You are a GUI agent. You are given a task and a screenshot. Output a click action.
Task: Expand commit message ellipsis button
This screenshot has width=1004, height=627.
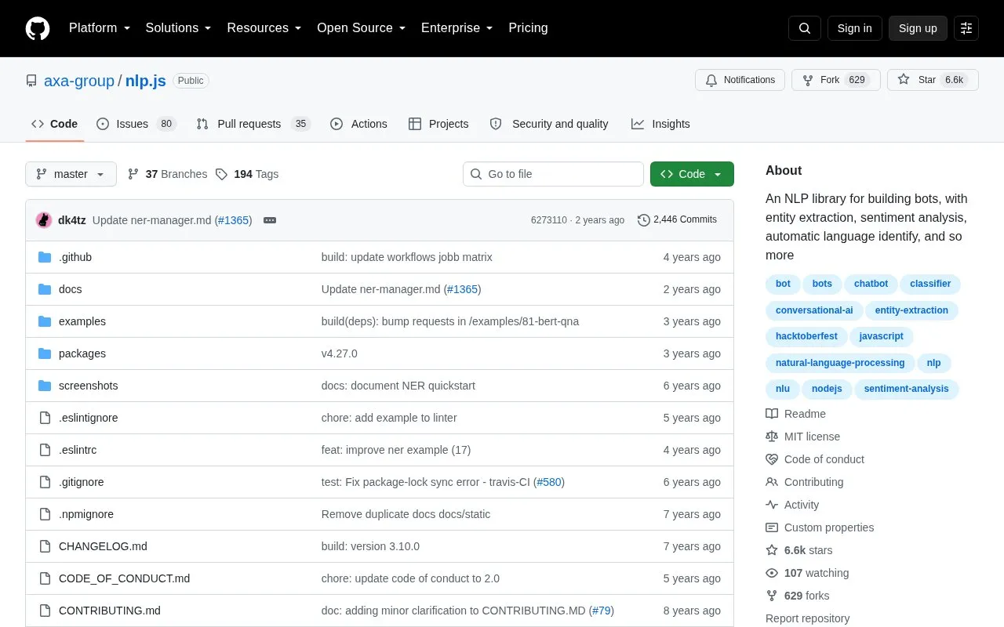270,220
